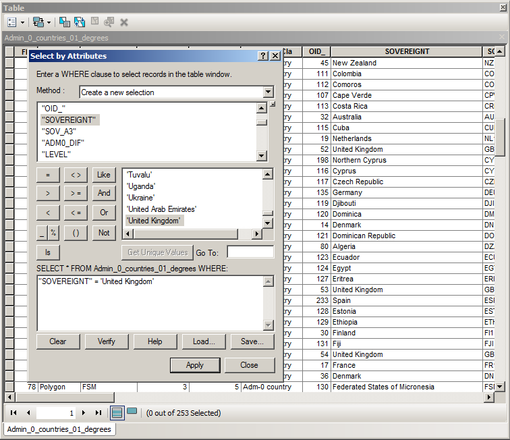Viewport: 510px width, 440px height.
Task: Click the Is operator button
Action: tap(48, 252)
